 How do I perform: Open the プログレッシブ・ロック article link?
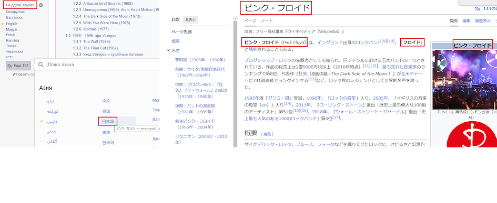pos(268,60)
